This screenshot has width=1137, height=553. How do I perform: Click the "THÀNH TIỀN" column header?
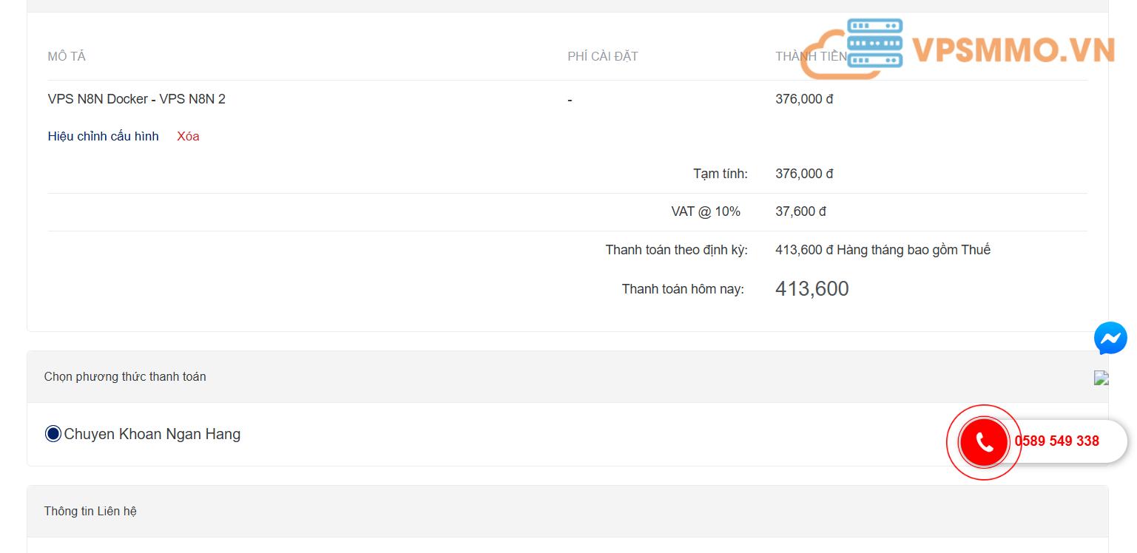pyautogui.click(x=810, y=57)
